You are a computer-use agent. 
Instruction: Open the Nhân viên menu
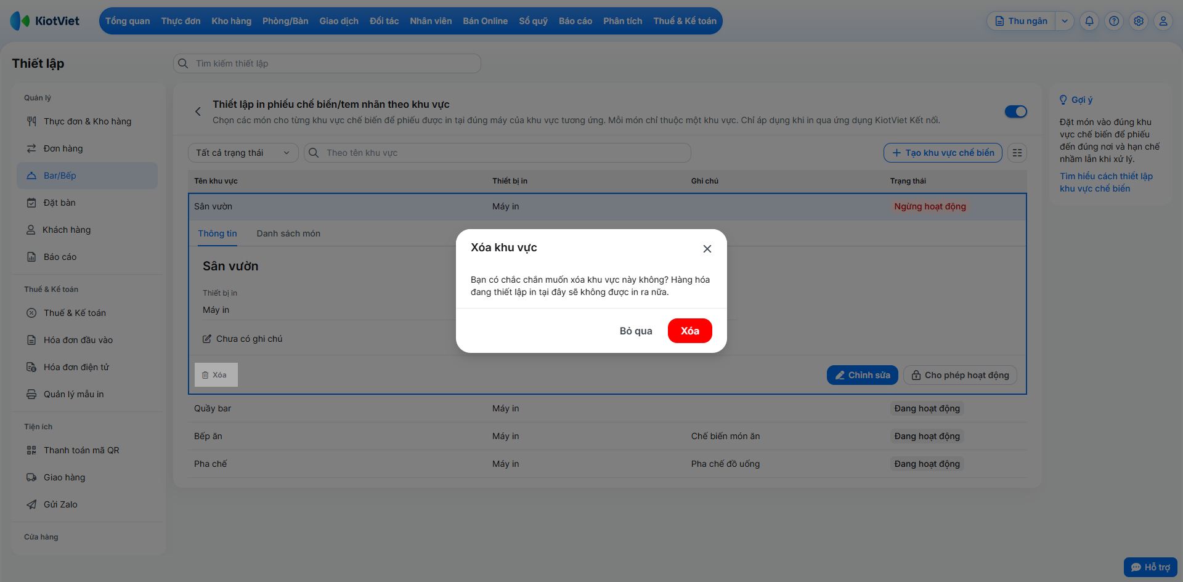tap(431, 21)
